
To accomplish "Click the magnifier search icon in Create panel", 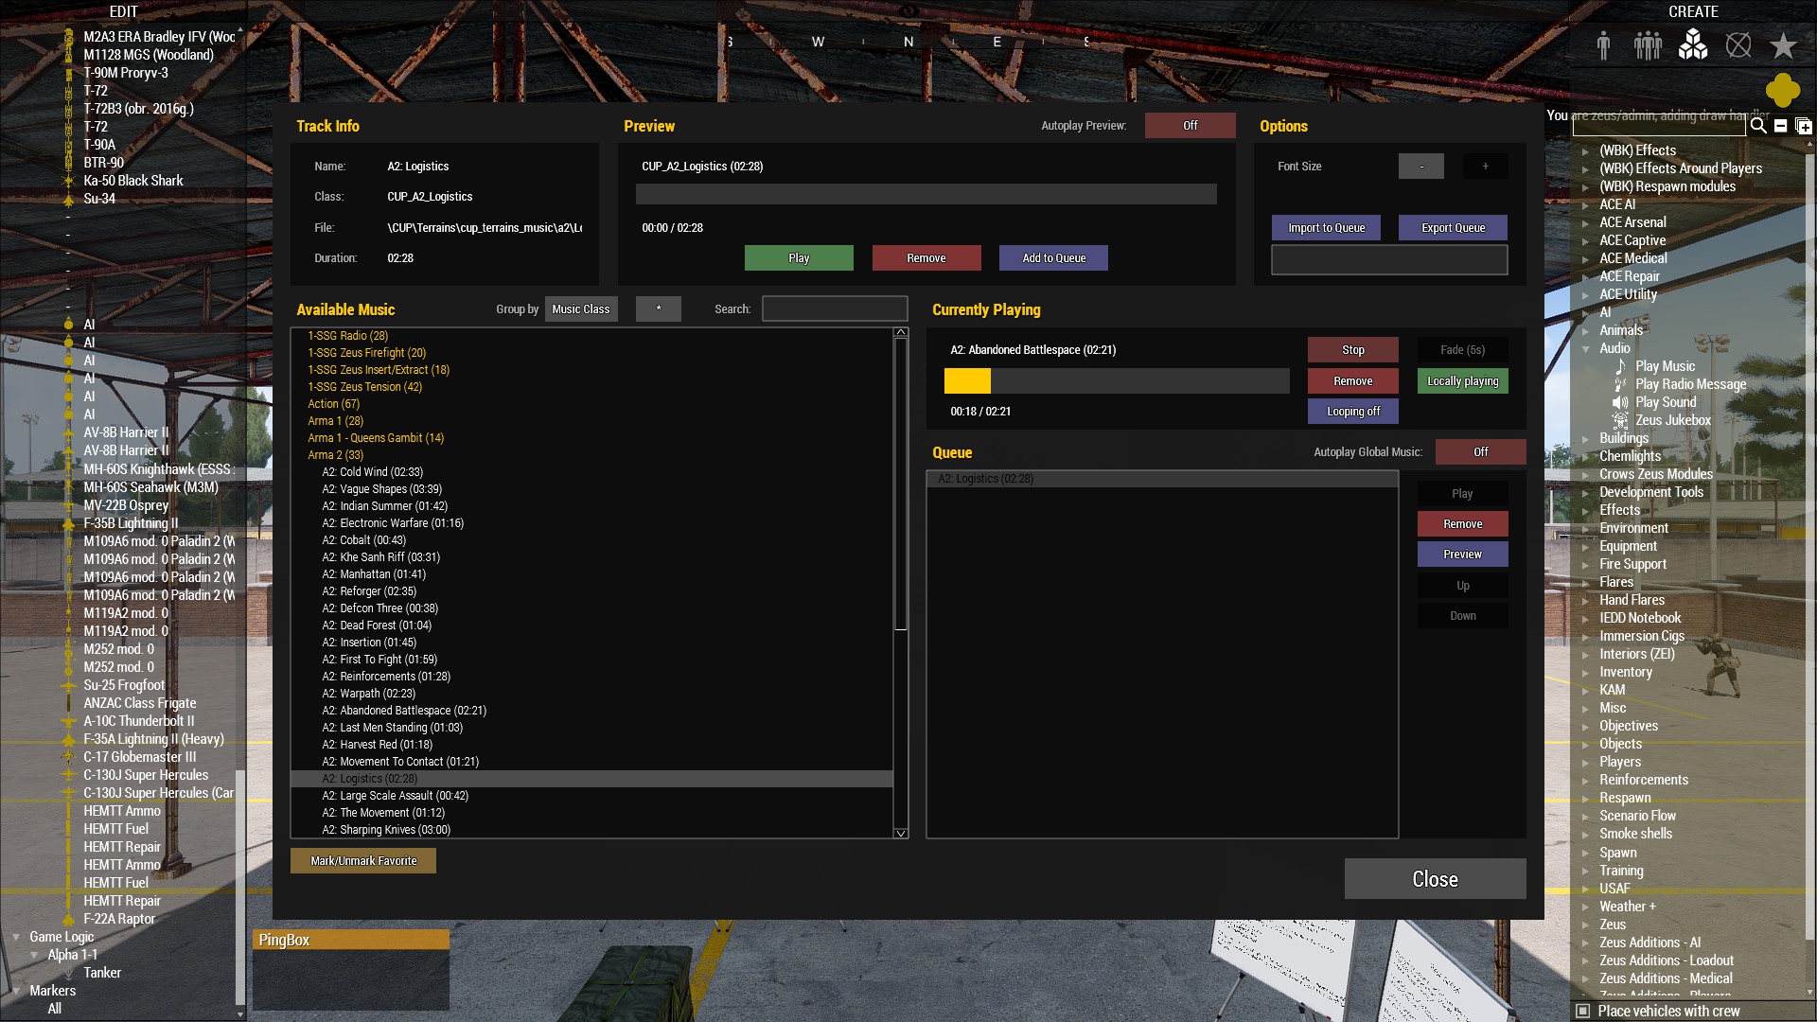I will click(1758, 126).
